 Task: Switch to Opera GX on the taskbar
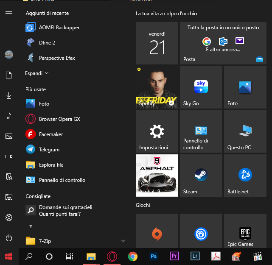click(x=112, y=257)
